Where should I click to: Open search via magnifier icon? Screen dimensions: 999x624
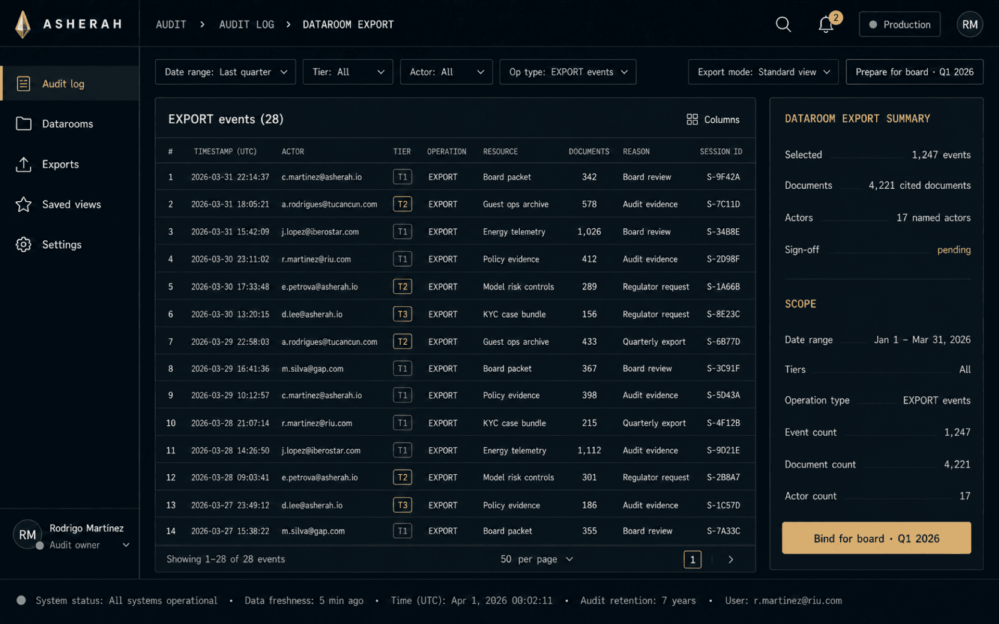tap(783, 24)
